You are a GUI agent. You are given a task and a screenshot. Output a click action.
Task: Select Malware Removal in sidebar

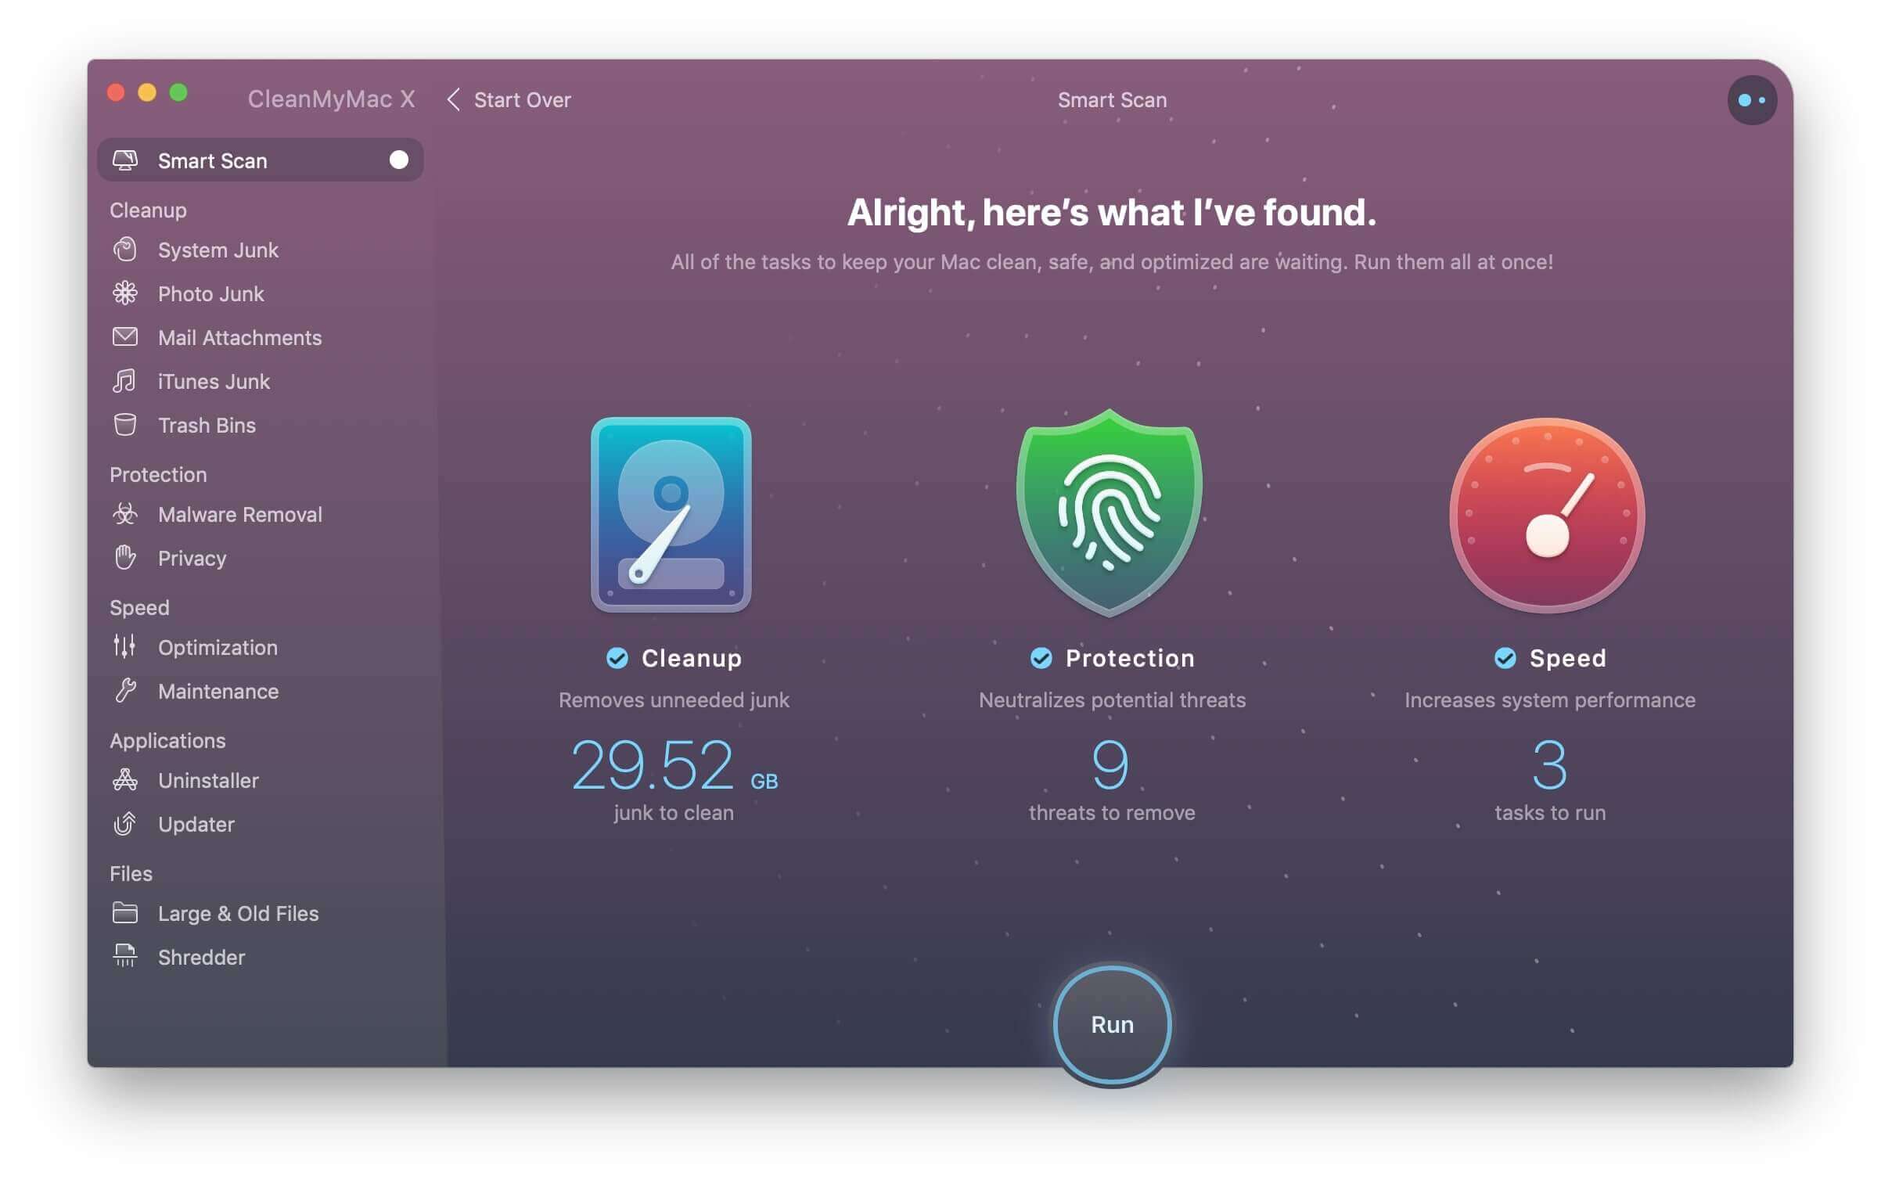(239, 514)
